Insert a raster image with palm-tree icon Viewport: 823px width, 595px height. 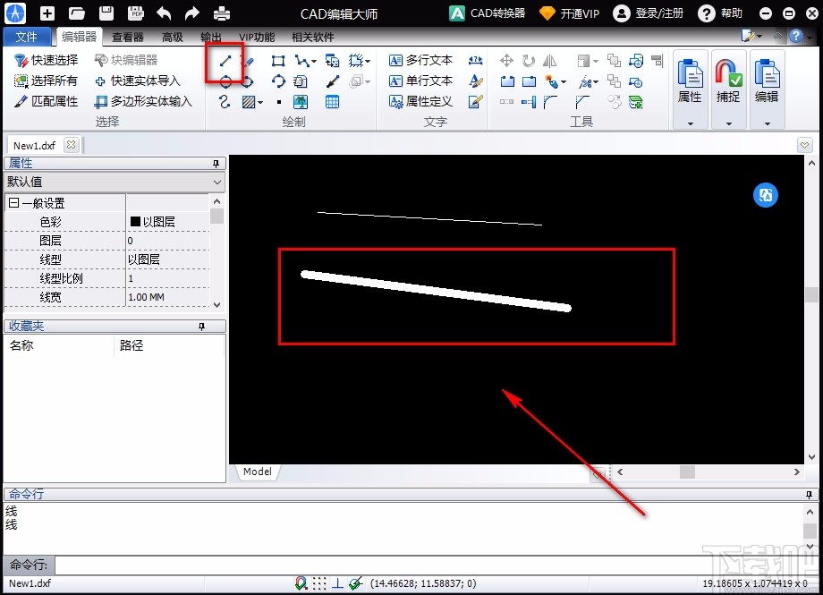pos(301,101)
